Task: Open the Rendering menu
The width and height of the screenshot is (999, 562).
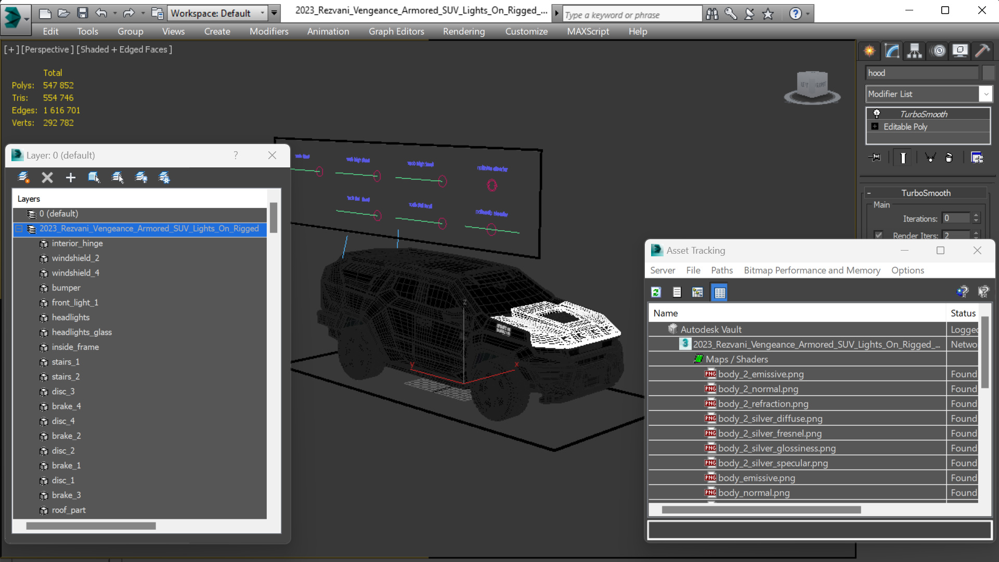Action: pos(464,31)
